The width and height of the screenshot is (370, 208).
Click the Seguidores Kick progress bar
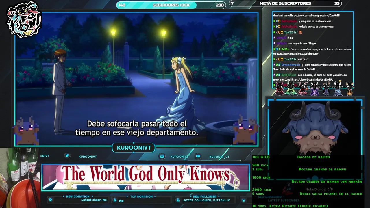pos(171,5)
